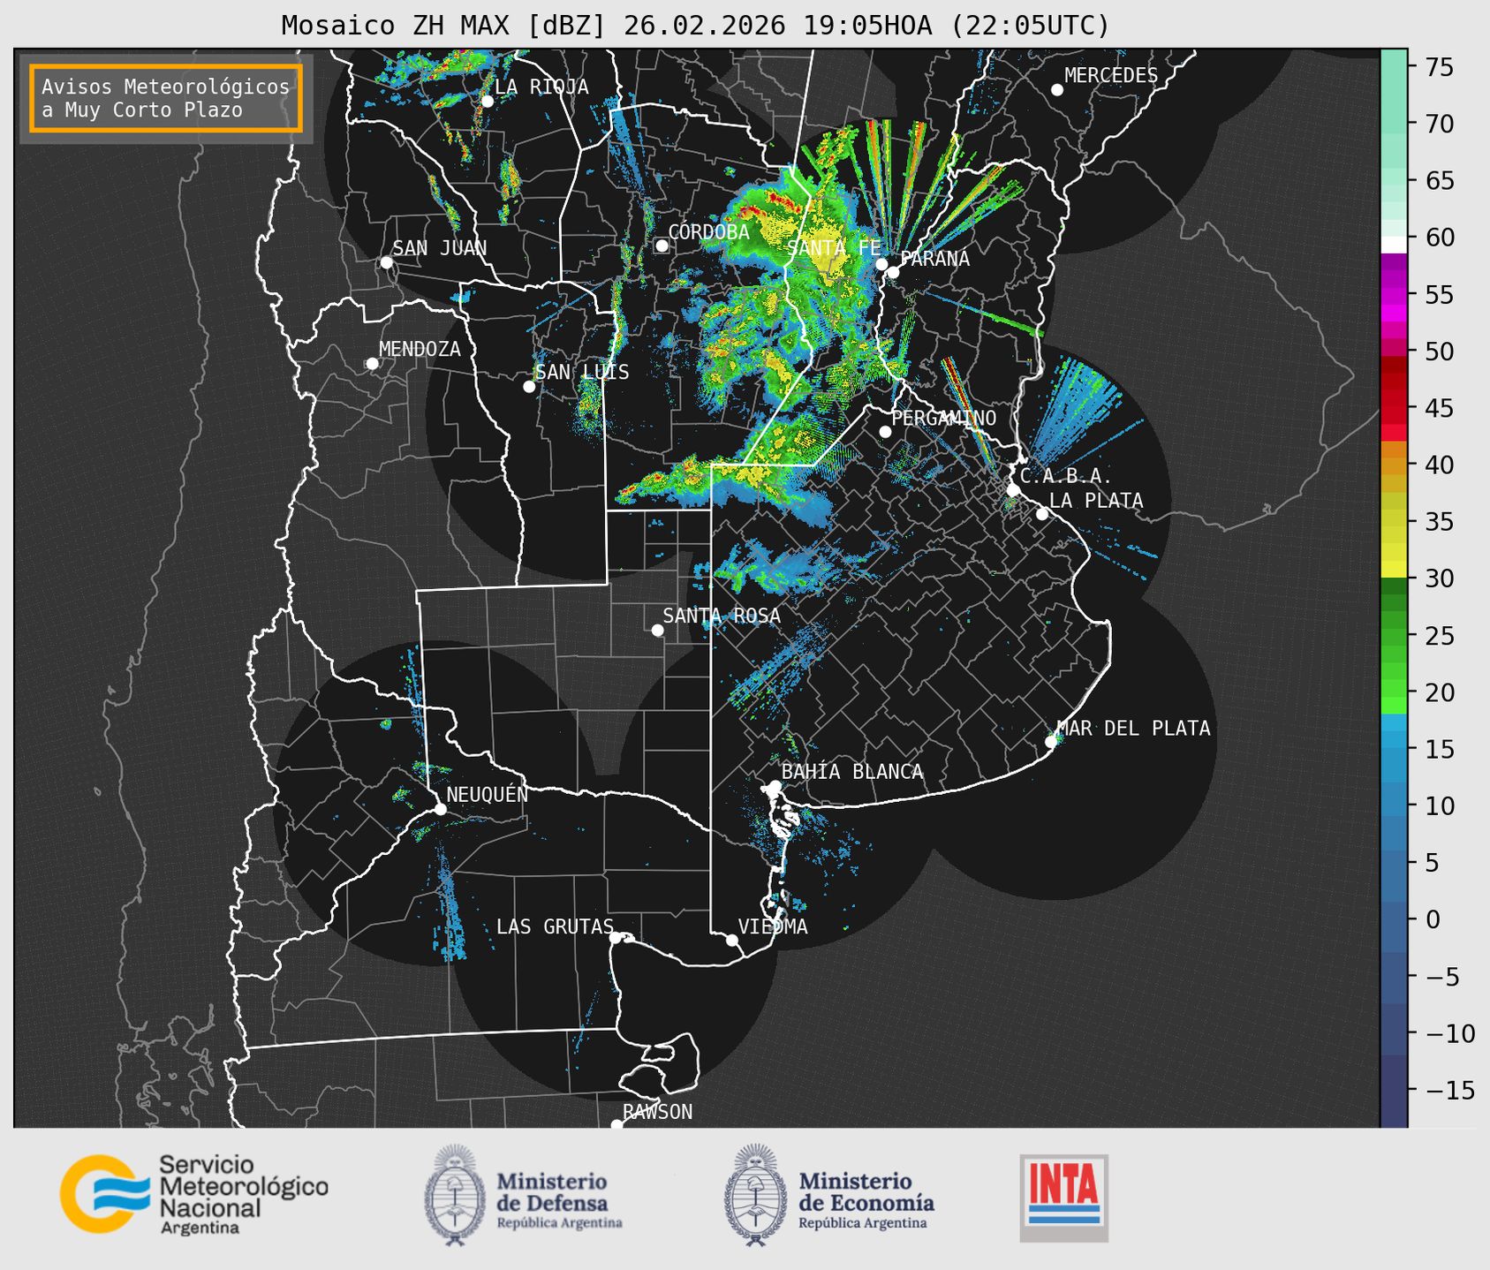
Task: Click the VIEDMA city marker dot
Action: (x=731, y=940)
